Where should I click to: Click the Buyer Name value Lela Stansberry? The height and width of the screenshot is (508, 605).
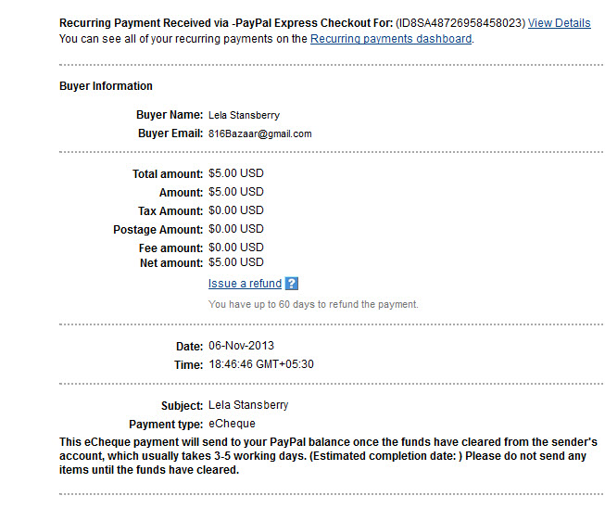click(244, 115)
